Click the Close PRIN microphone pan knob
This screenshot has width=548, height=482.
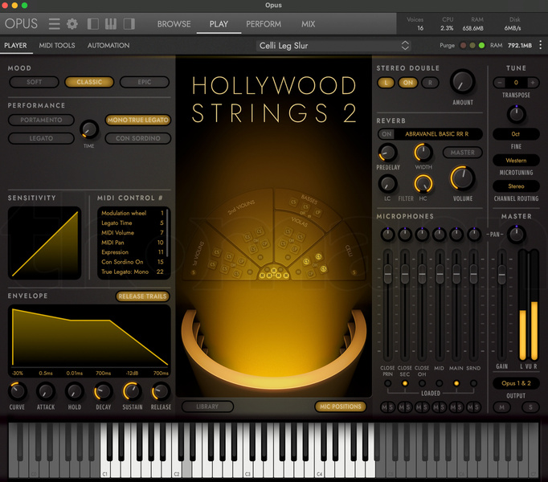[x=387, y=235]
